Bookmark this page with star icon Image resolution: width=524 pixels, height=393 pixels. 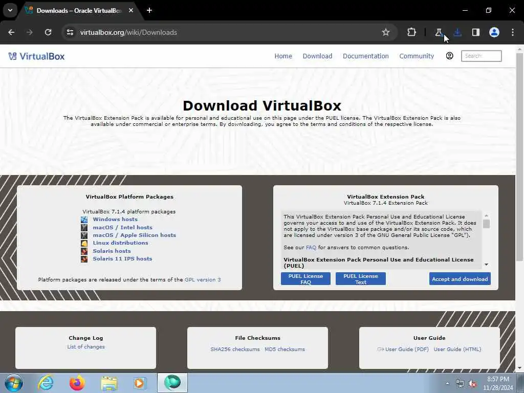coord(386,32)
